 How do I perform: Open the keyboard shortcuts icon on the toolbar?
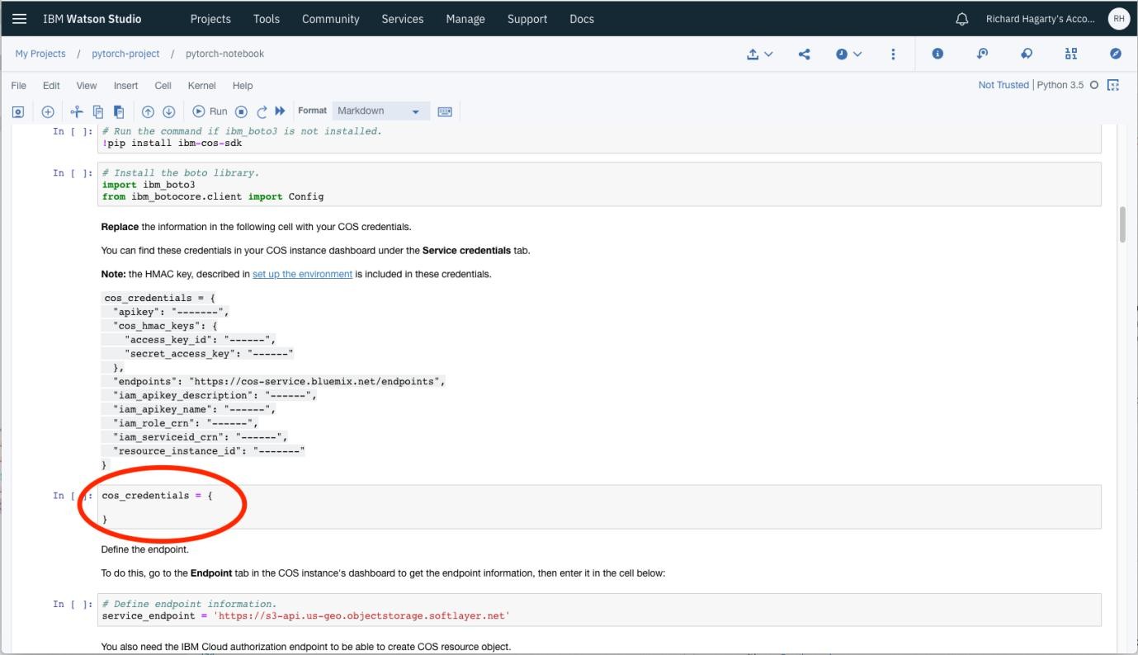445,111
